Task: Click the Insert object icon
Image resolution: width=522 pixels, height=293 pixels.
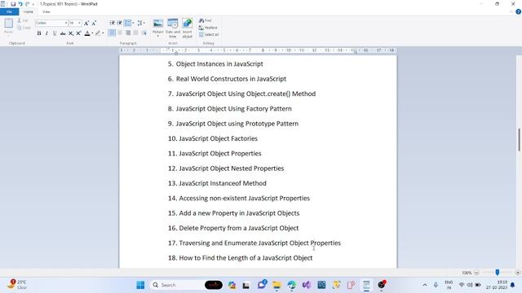Action: pyautogui.click(x=187, y=28)
